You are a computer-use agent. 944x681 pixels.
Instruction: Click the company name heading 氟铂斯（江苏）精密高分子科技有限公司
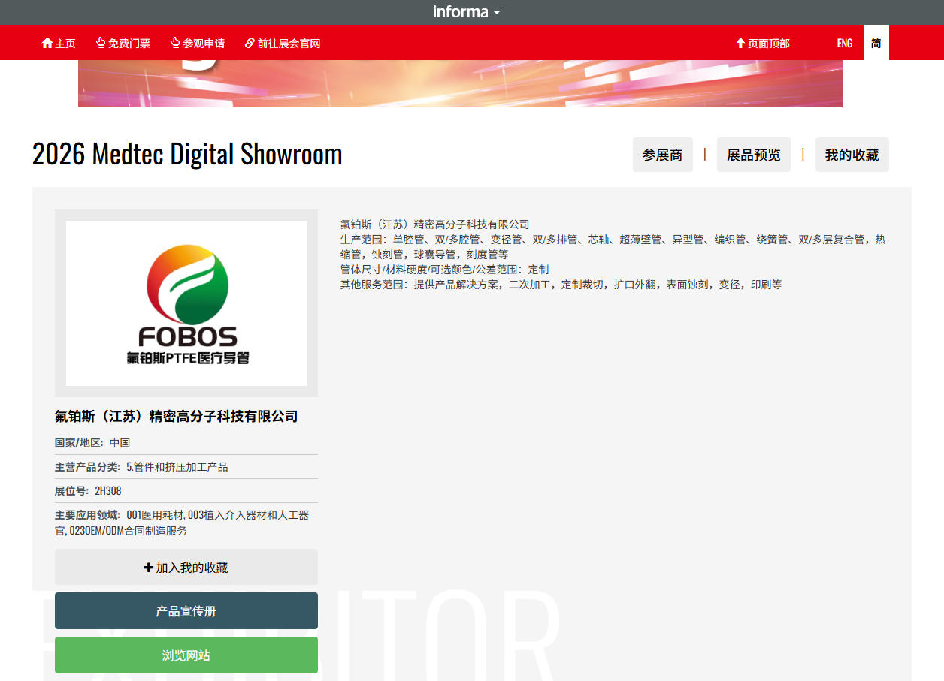coord(177,416)
